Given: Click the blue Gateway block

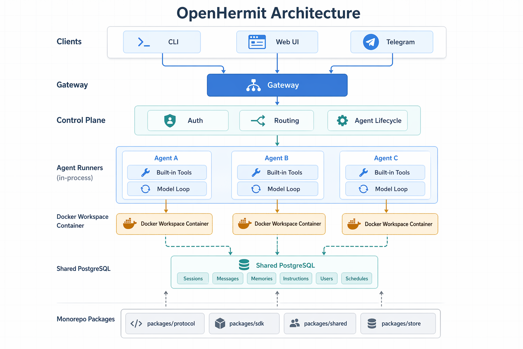Looking at the screenshot, I should coord(277,85).
